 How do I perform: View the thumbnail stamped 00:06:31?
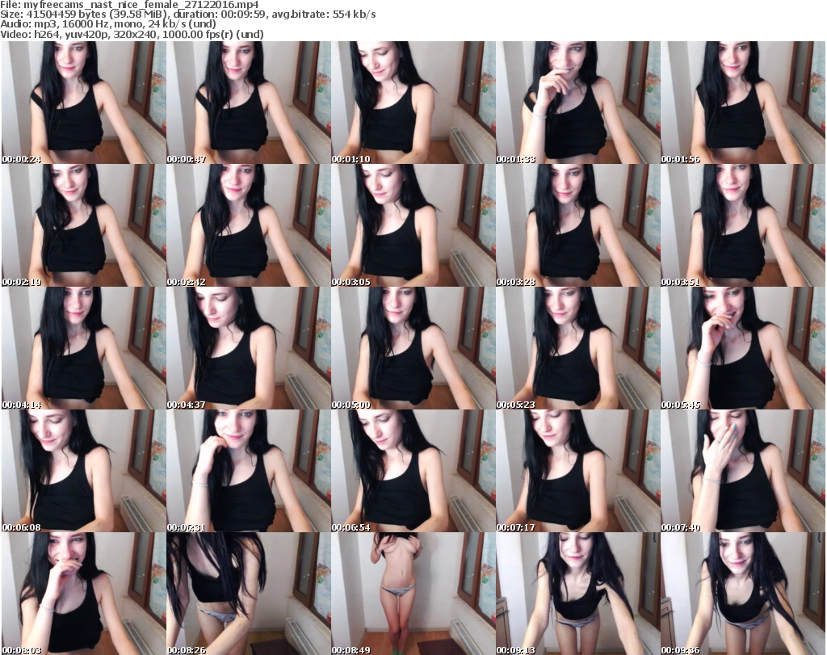pos(249,471)
